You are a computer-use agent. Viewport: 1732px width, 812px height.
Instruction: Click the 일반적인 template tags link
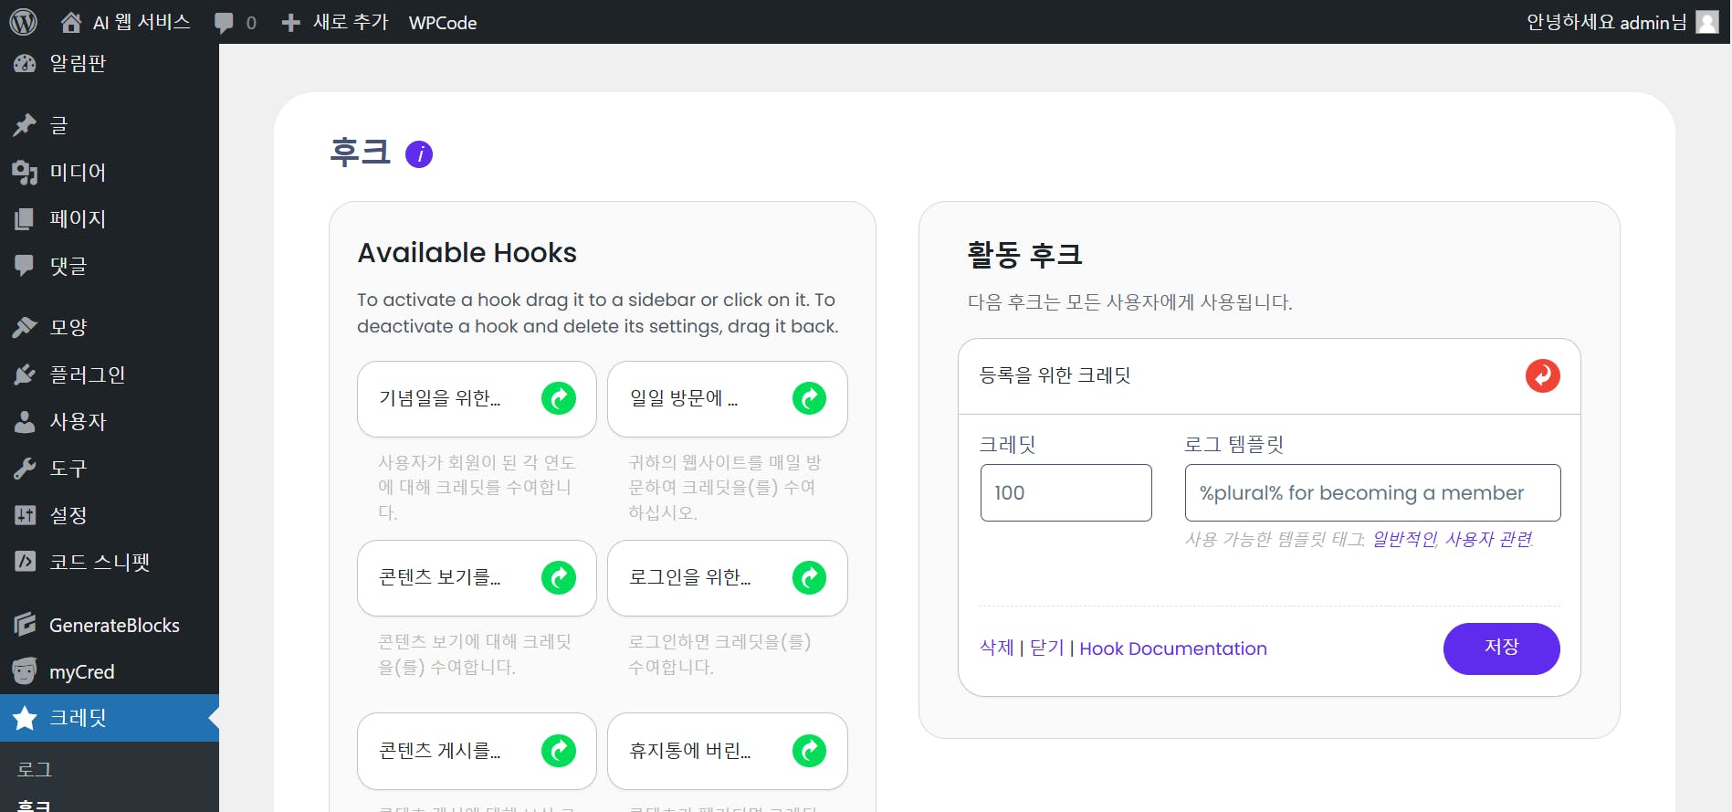(1405, 539)
